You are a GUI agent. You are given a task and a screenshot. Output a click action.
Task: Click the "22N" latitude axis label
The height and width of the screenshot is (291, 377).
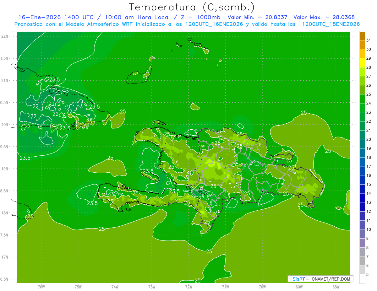click(x=5, y=36)
